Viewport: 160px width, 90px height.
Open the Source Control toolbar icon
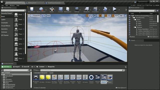click(x=41, y=10)
